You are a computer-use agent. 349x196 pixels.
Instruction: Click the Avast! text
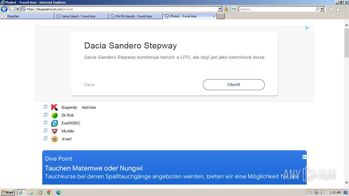coord(67,139)
